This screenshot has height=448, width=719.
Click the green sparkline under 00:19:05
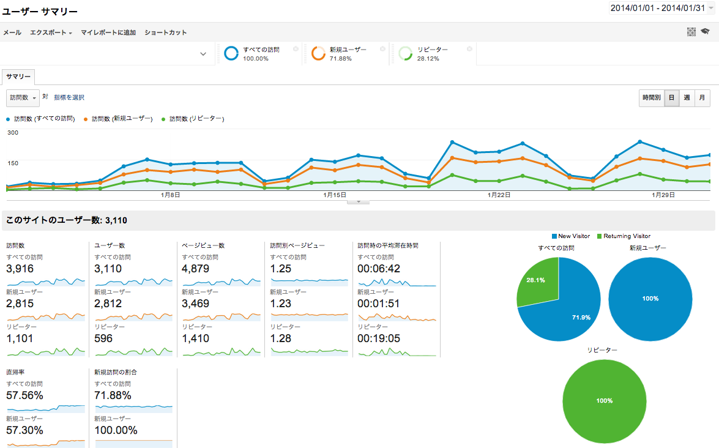397,351
